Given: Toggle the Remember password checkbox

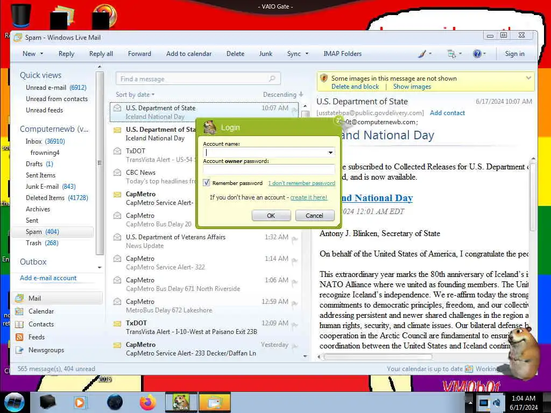Looking at the screenshot, I should [206, 183].
